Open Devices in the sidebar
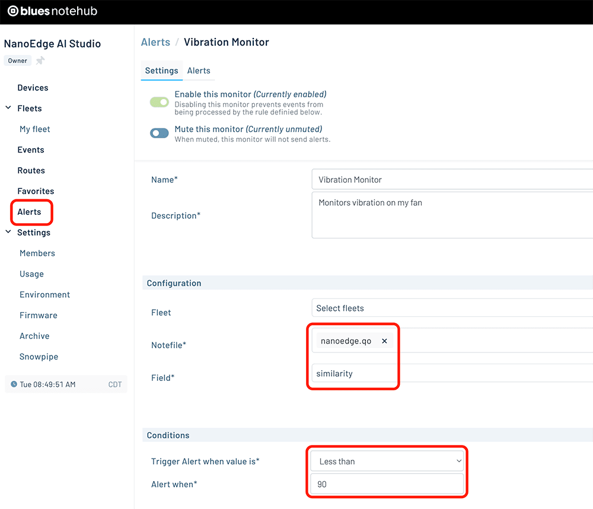Screen dimensions: 593x509 (x=33, y=87)
